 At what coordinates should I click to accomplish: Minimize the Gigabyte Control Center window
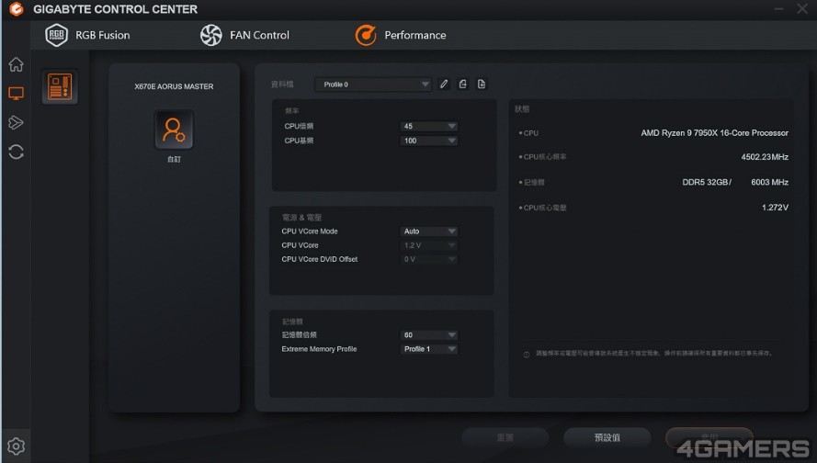pyautogui.click(x=779, y=9)
